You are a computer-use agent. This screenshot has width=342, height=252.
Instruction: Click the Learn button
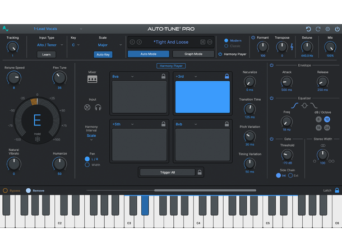click(46, 54)
